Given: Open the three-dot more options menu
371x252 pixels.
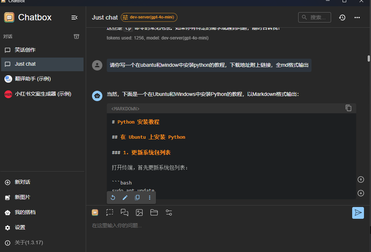Looking at the screenshot, I should click(357, 17).
